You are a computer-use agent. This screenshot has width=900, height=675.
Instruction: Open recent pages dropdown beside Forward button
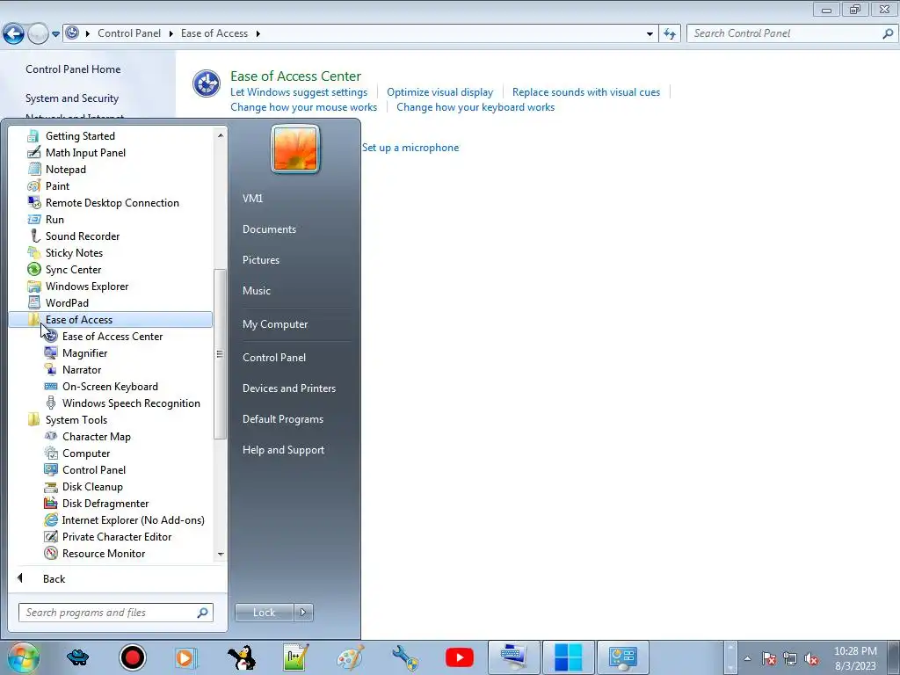point(55,34)
